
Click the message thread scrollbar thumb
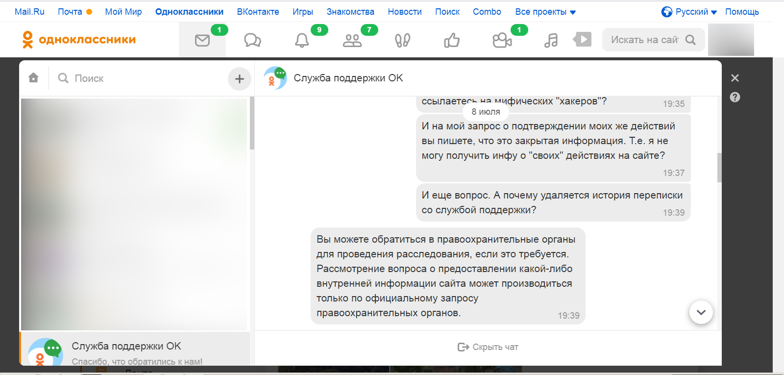[719, 168]
